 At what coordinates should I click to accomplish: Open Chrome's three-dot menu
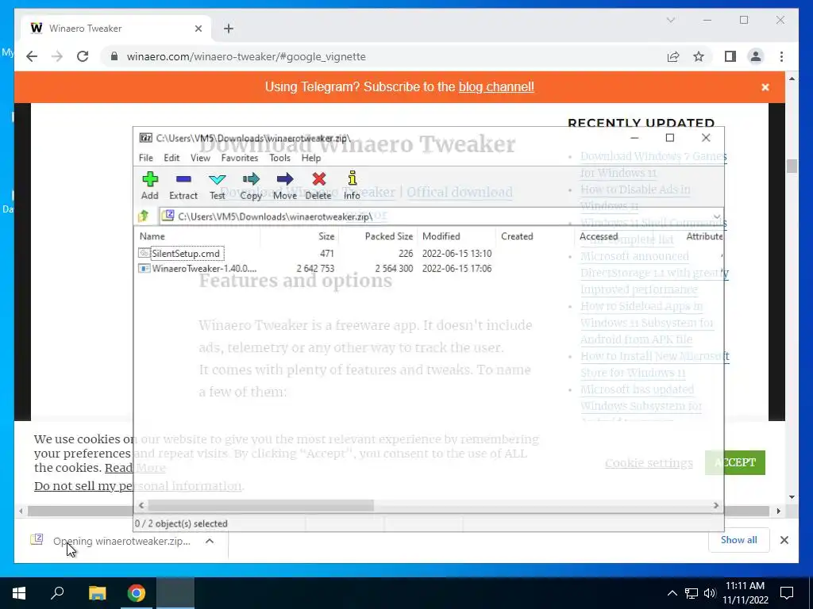[x=781, y=56]
